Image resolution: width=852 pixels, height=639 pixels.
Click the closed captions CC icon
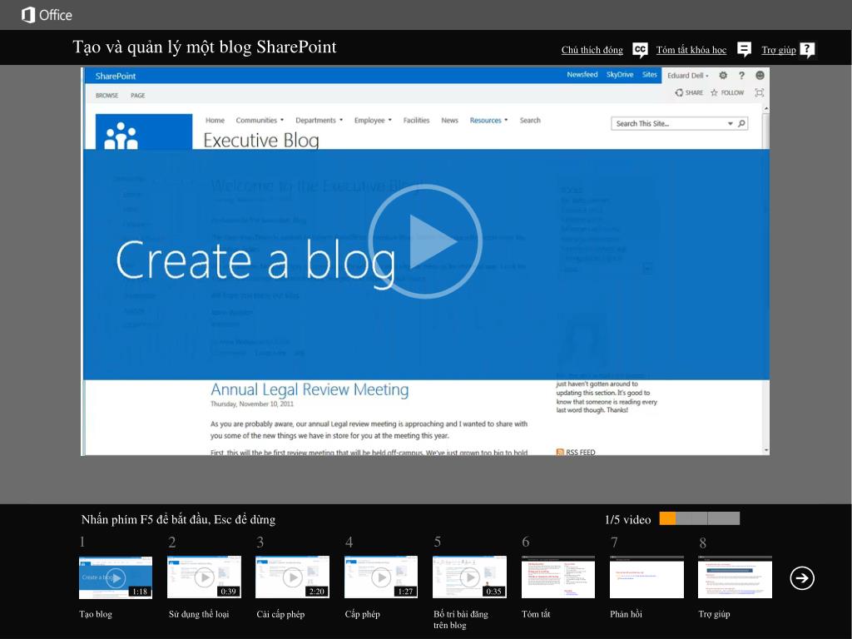point(640,50)
